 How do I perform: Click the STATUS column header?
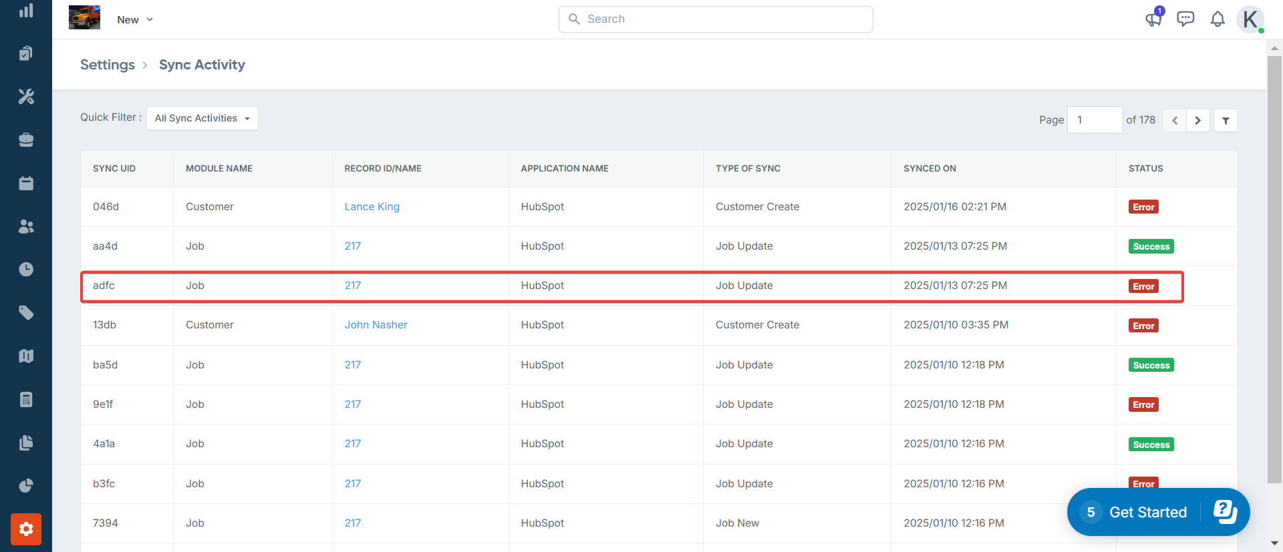[x=1145, y=169]
